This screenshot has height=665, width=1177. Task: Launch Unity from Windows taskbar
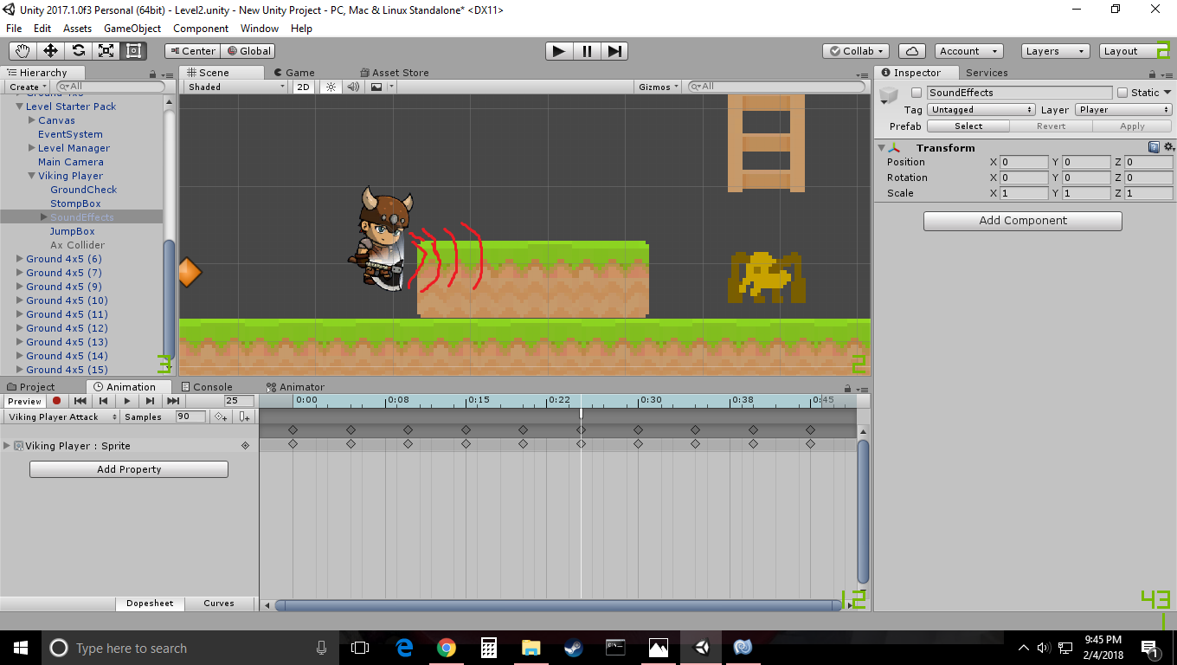tap(701, 647)
